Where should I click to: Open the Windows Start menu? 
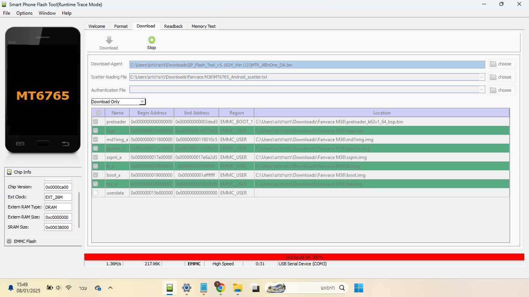359,288
